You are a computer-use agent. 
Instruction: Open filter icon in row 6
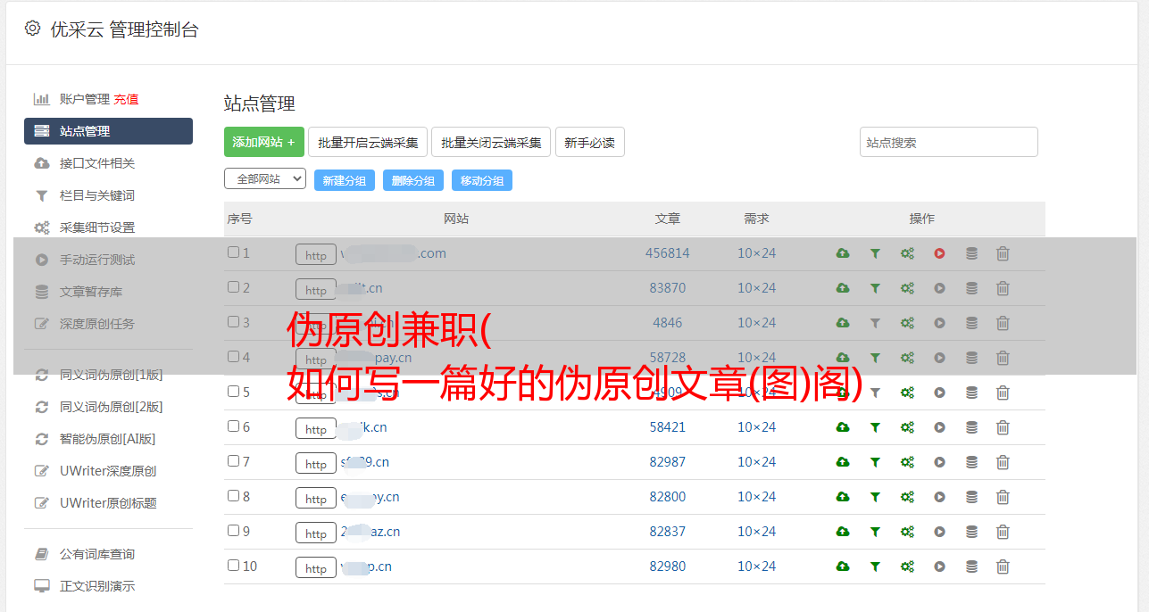(875, 427)
